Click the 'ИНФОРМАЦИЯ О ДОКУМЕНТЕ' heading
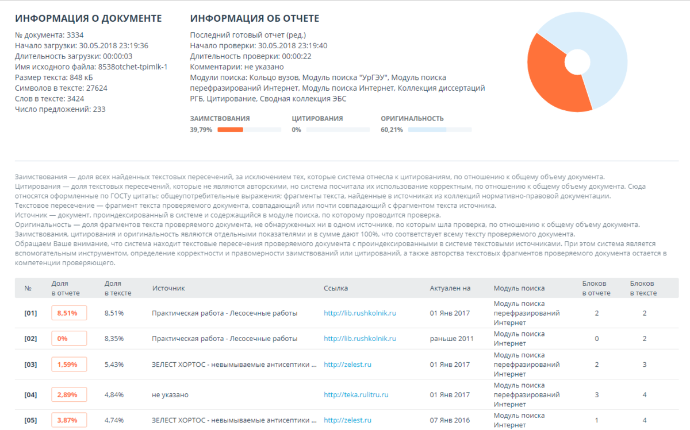 click(89, 18)
